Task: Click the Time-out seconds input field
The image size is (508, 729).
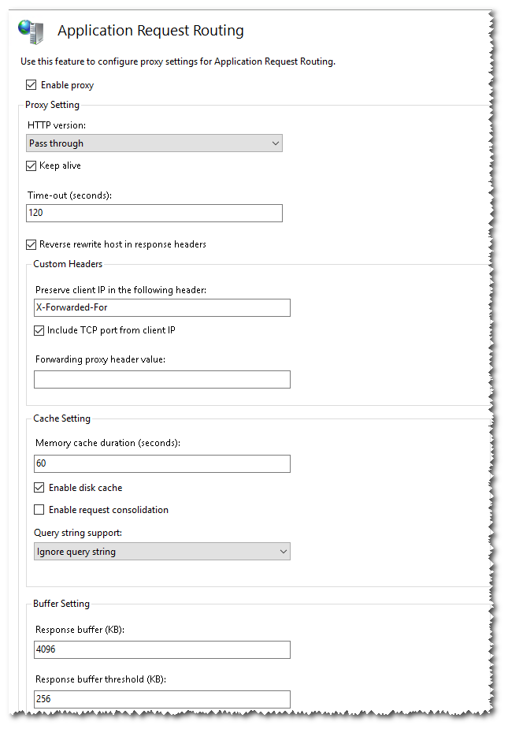Action: pos(154,213)
